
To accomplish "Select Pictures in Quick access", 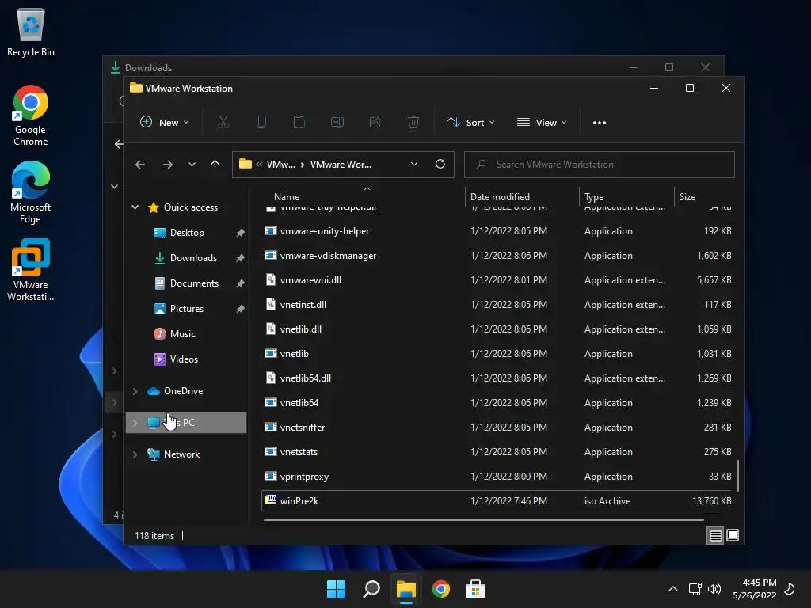I will click(187, 309).
